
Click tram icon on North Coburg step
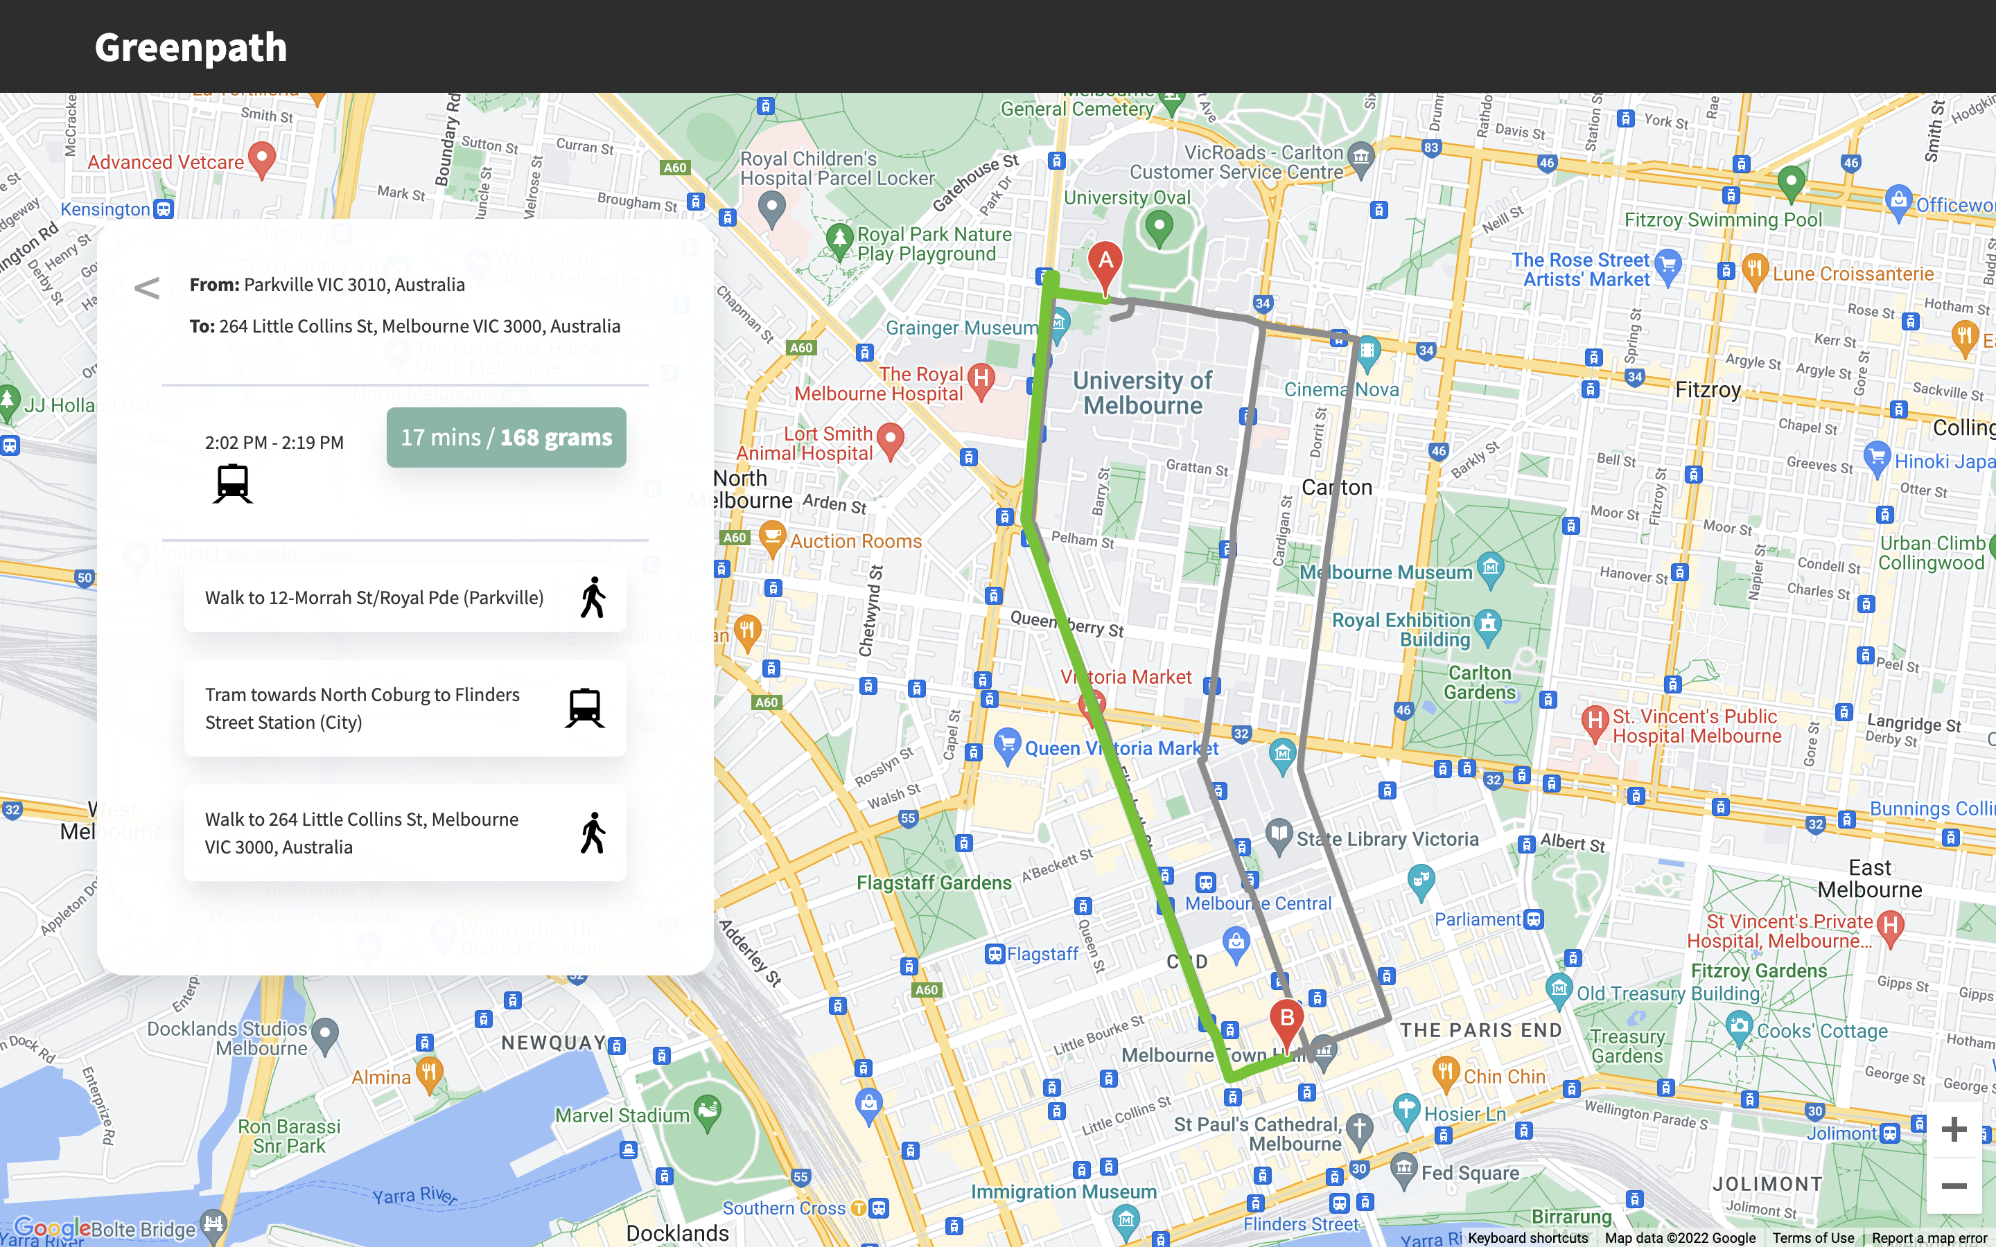[x=585, y=707]
